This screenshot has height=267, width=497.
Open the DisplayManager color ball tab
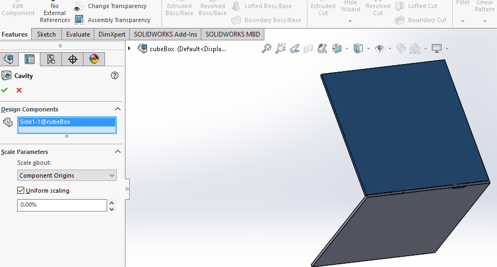pos(94,59)
